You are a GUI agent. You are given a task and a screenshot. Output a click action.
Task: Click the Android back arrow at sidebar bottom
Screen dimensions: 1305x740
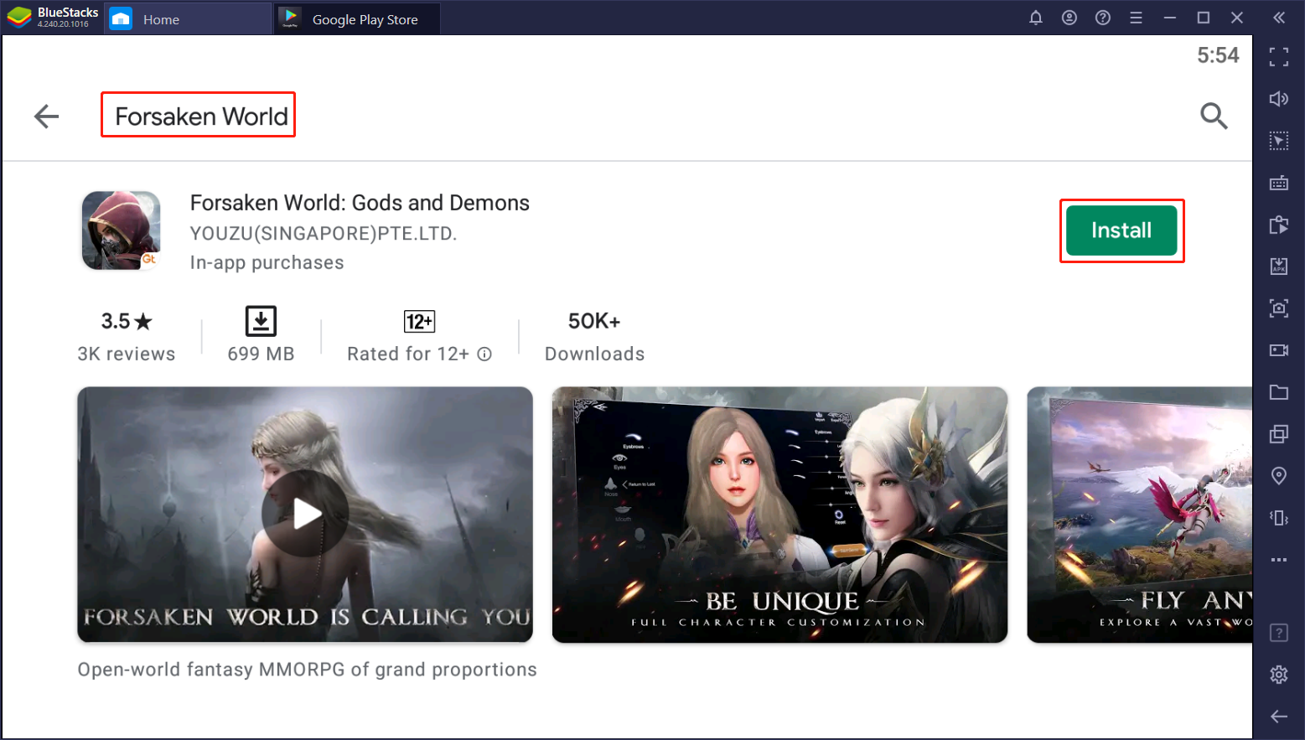click(1279, 717)
